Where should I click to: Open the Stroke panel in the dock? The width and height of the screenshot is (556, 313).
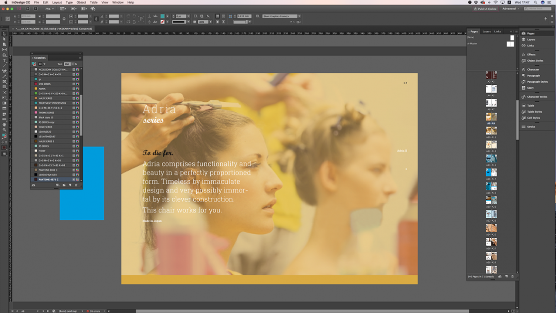531,127
